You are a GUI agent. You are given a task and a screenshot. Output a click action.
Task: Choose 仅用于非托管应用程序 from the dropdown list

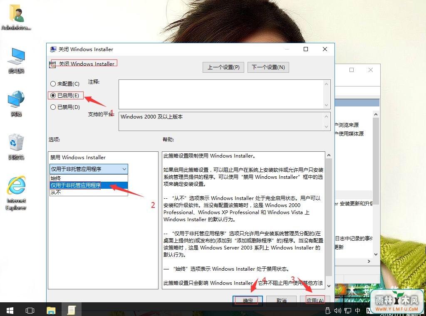89,185
